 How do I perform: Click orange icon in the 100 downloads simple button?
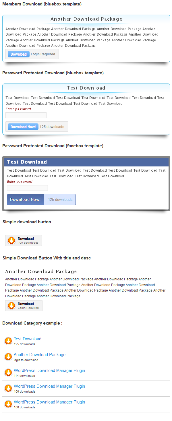11,240
